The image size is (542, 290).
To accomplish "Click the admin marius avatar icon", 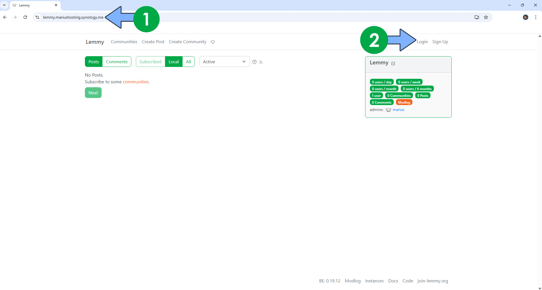I will point(388,110).
